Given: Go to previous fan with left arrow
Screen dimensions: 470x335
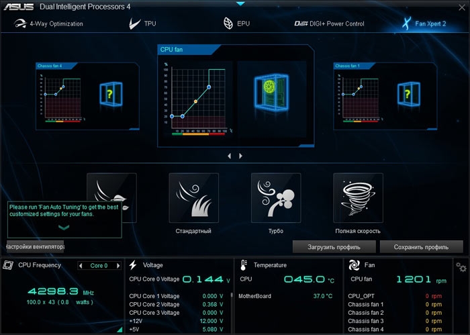Looking at the screenshot, I should 230,156.
